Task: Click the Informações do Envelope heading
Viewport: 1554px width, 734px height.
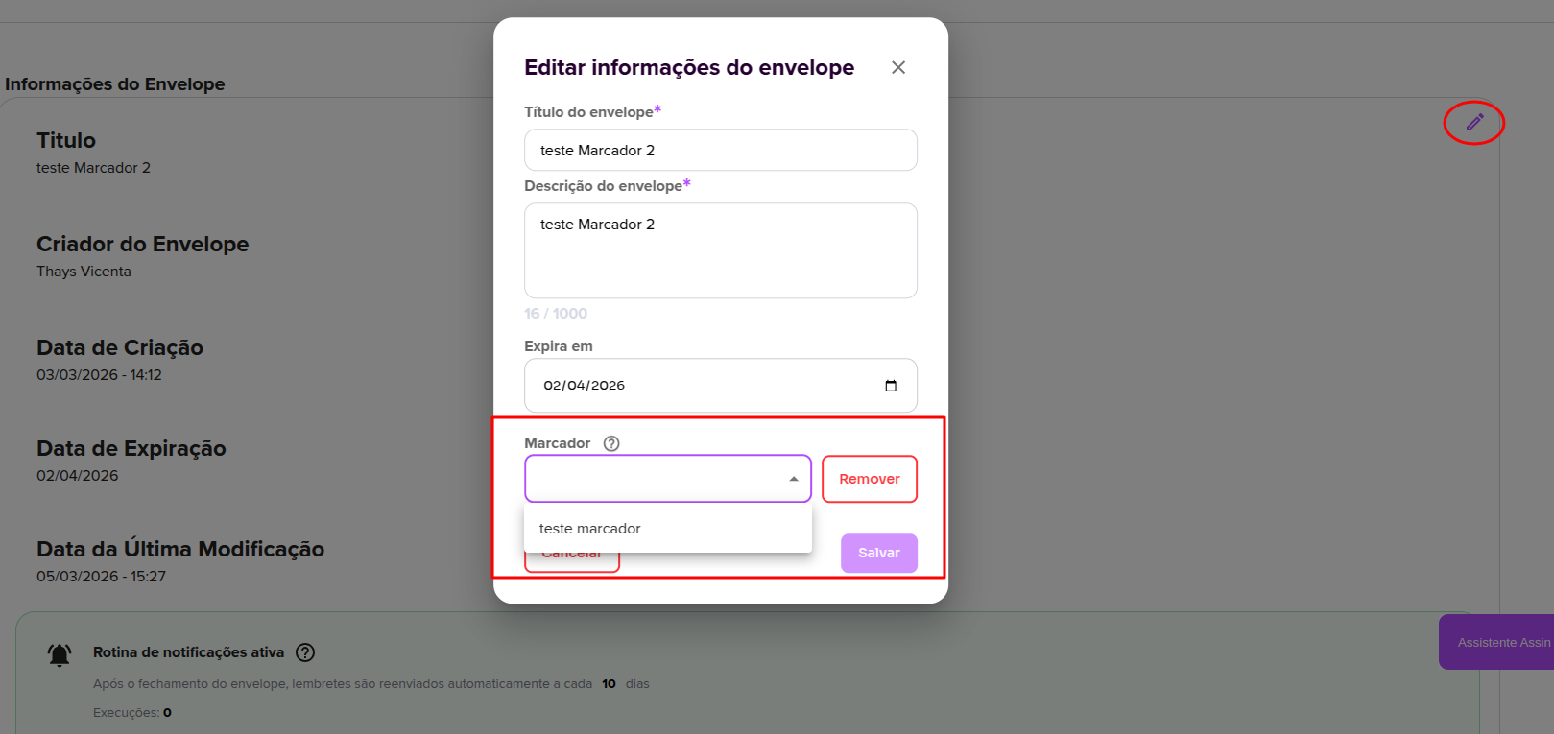Action: pyautogui.click(x=114, y=83)
